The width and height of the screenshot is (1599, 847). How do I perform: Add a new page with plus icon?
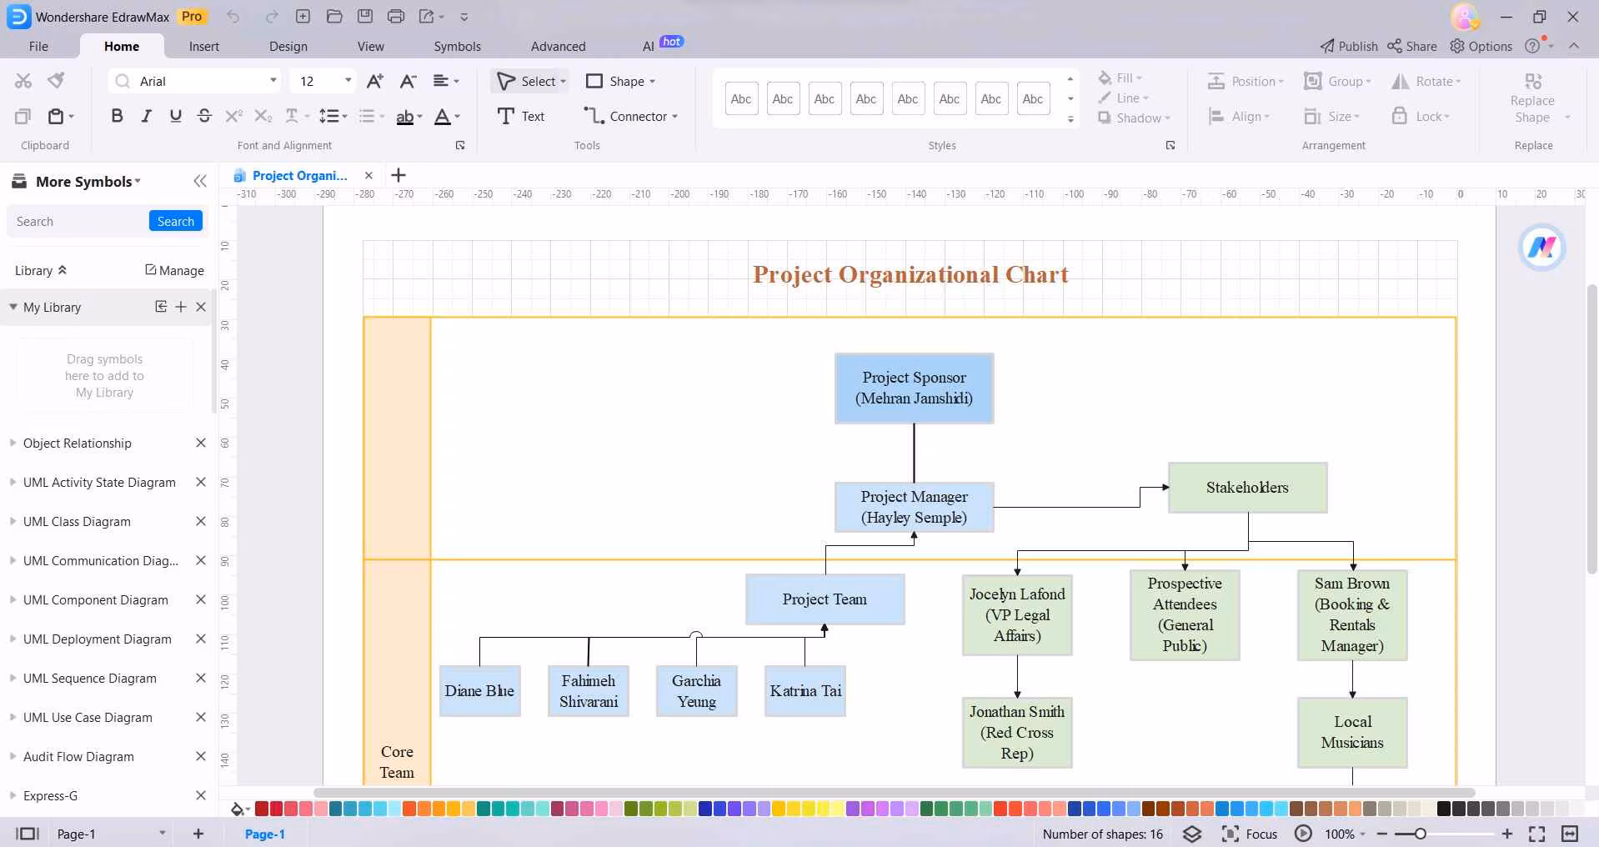(x=198, y=834)
